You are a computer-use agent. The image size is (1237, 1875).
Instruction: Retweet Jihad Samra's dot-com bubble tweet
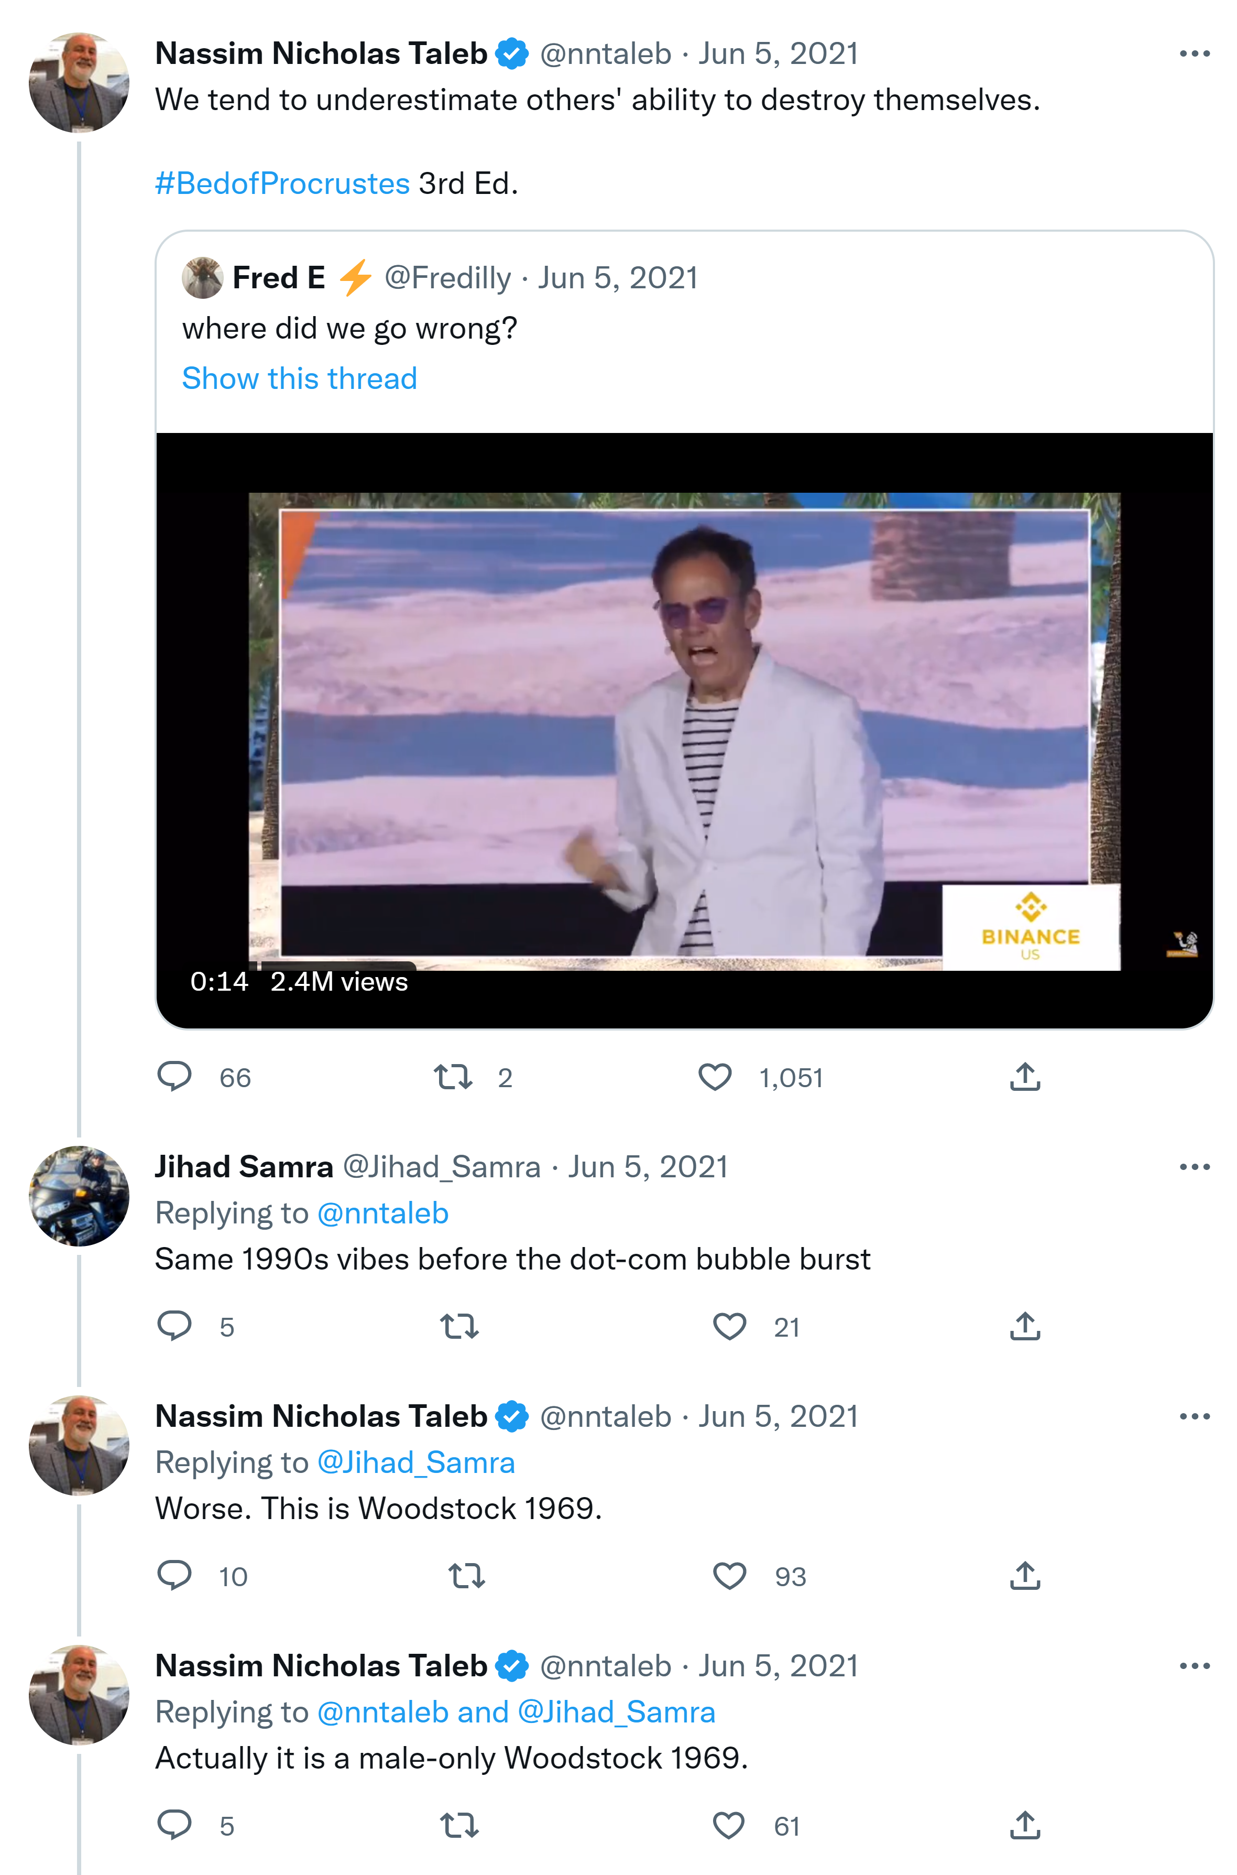tap(459, 1326)
